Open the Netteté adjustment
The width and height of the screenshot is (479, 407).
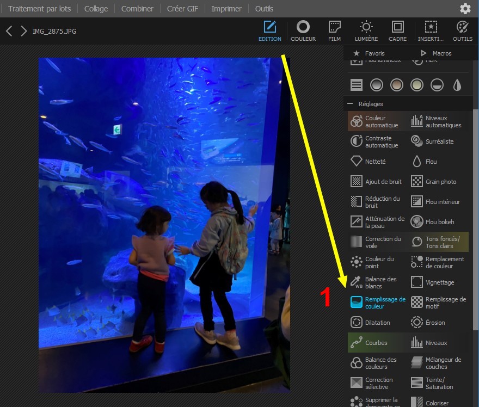pos(377,162)
